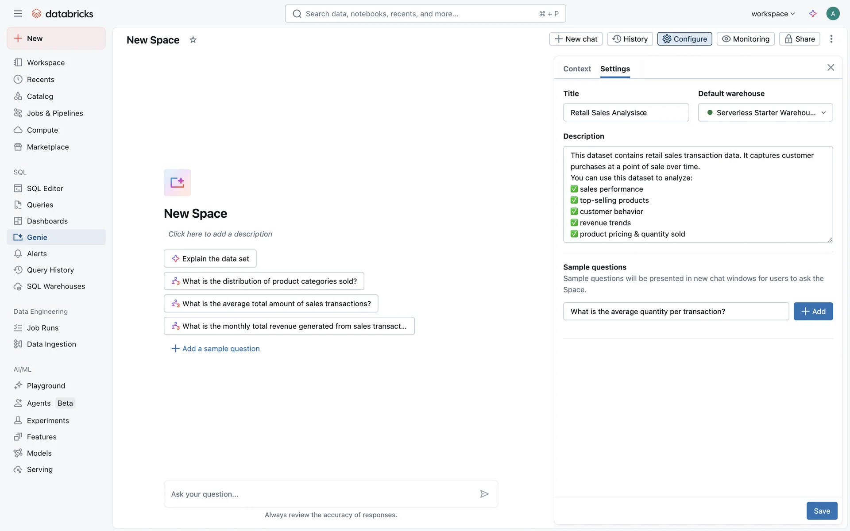Click the description resize handle
The image size is (850, 531).
[830, 239]
